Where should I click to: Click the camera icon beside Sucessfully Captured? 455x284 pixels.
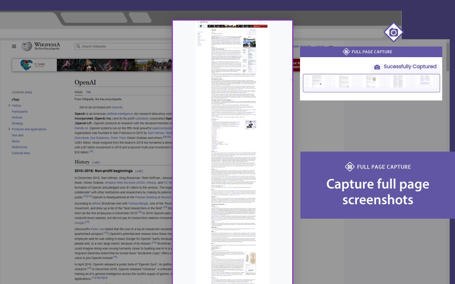coord(377,67)
